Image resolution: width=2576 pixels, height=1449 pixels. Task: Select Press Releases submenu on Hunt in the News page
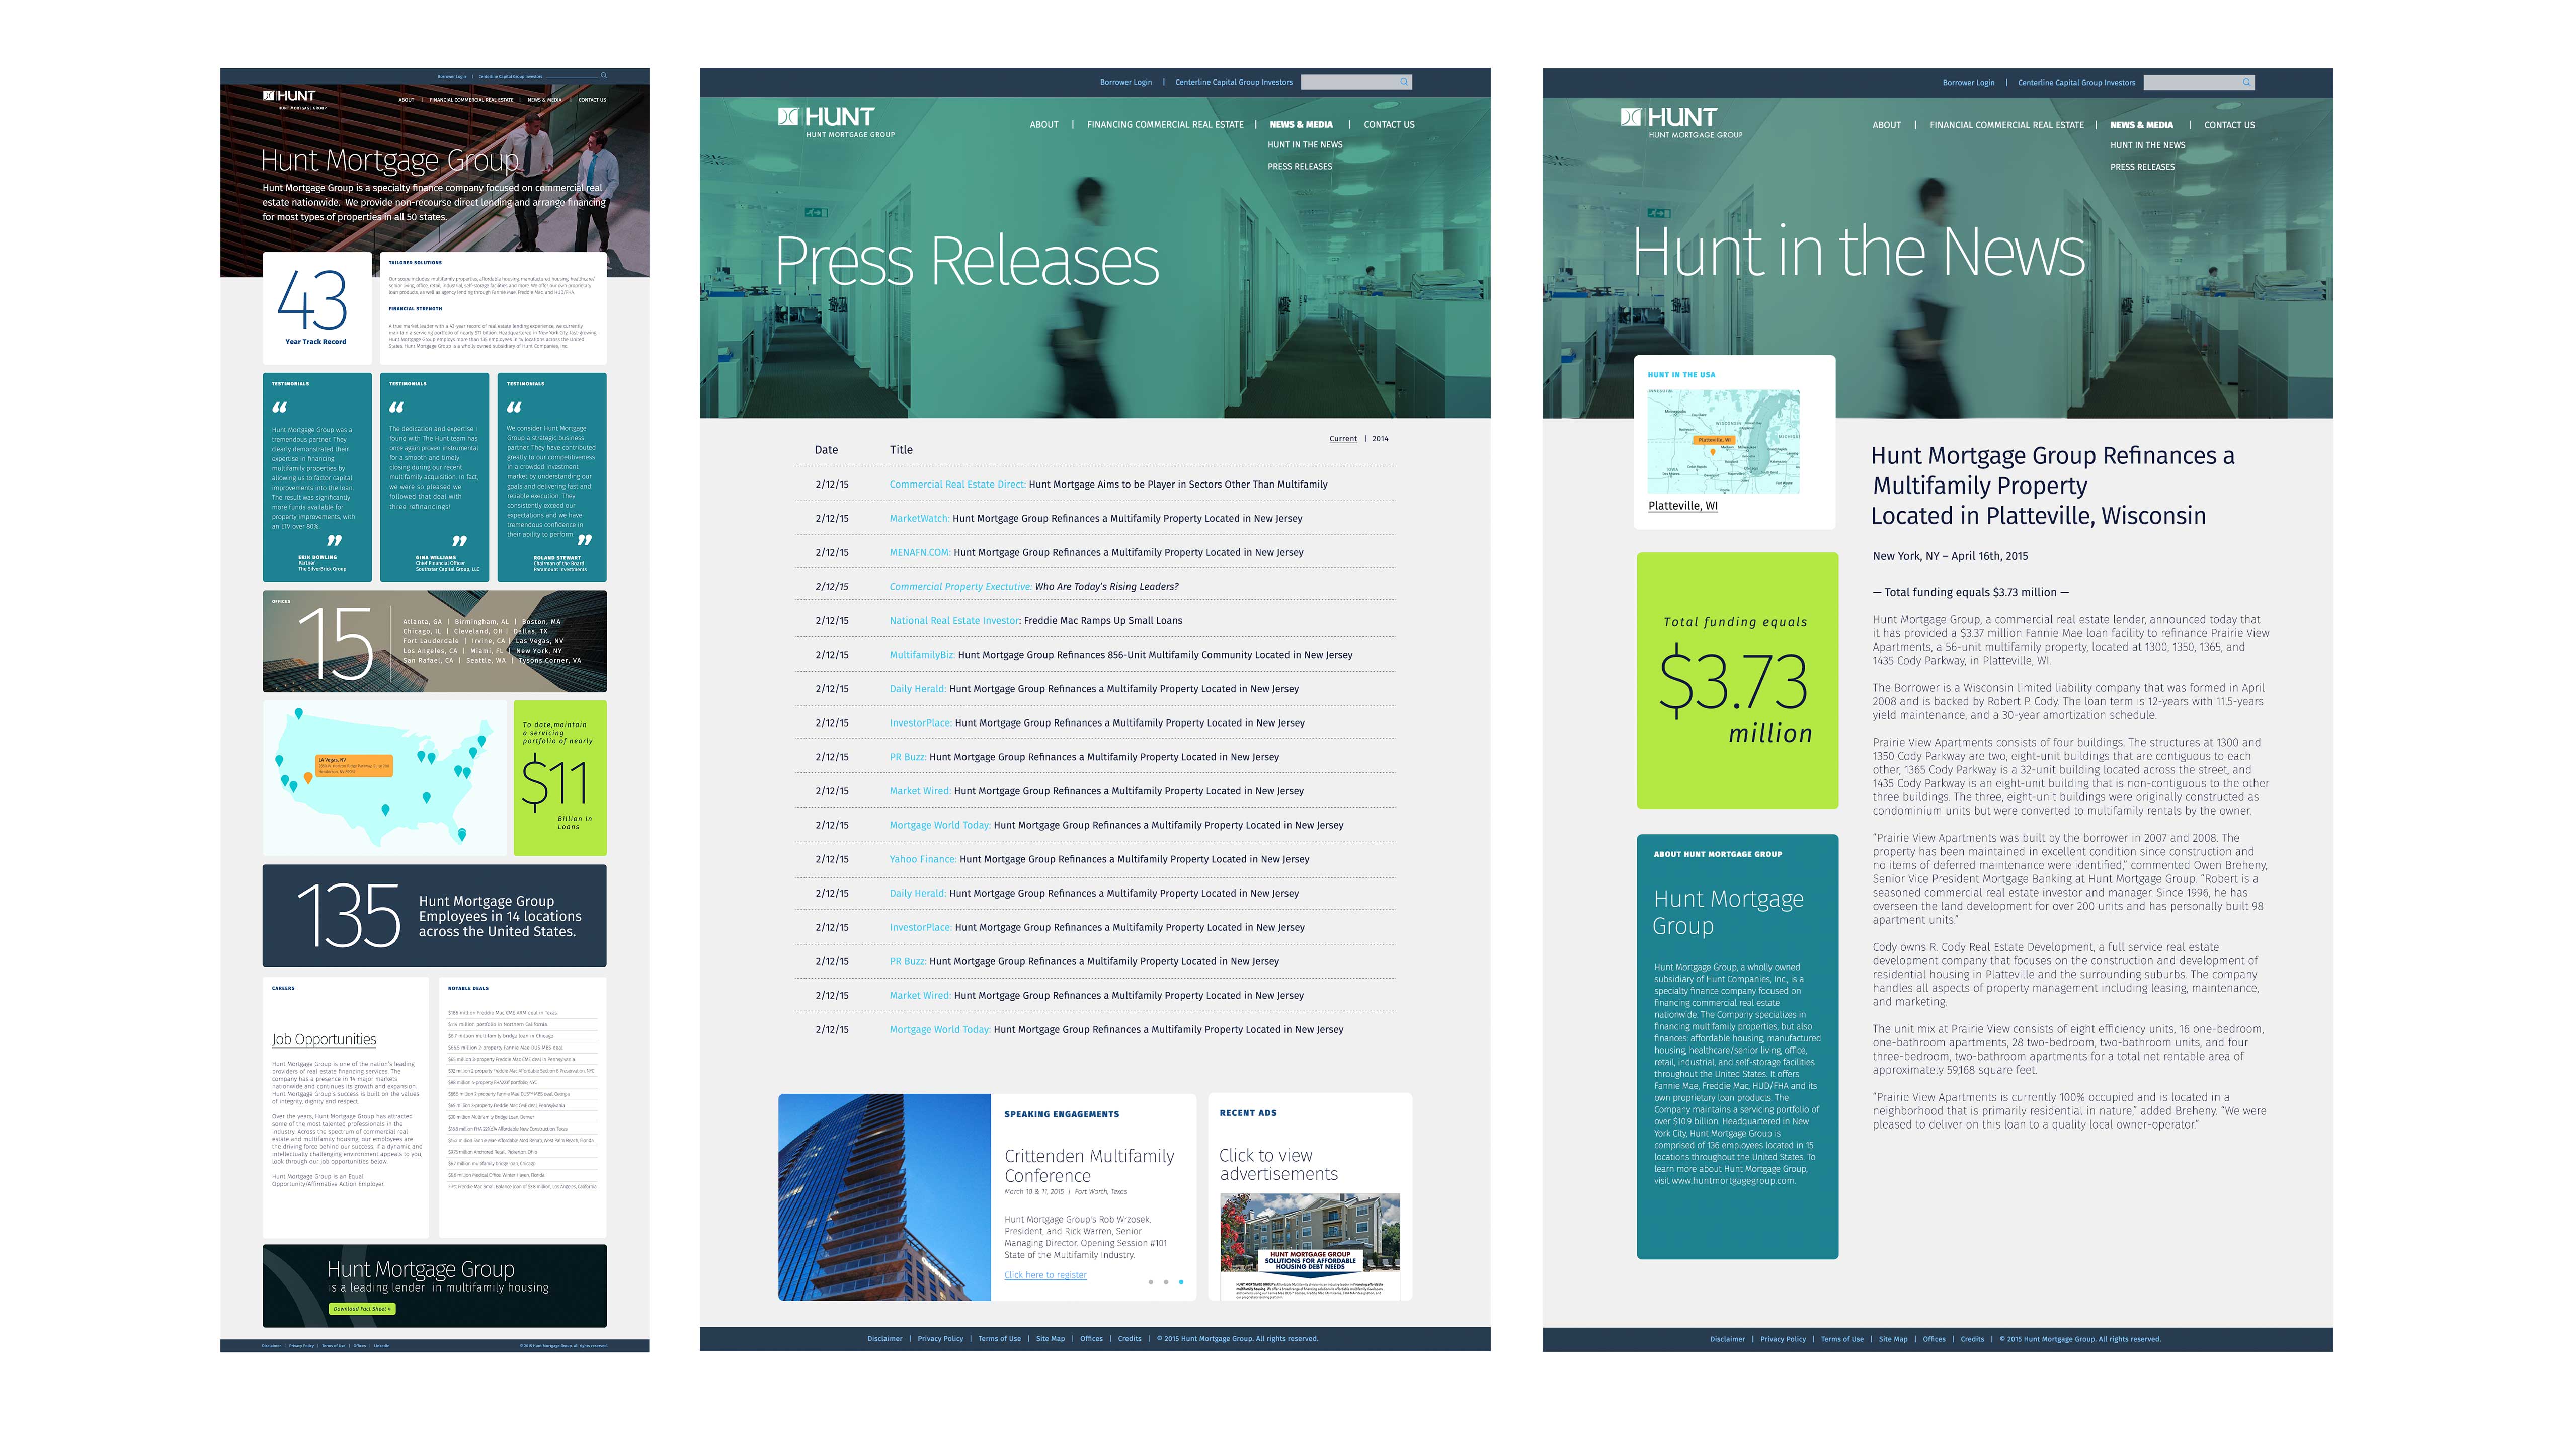2142,167
